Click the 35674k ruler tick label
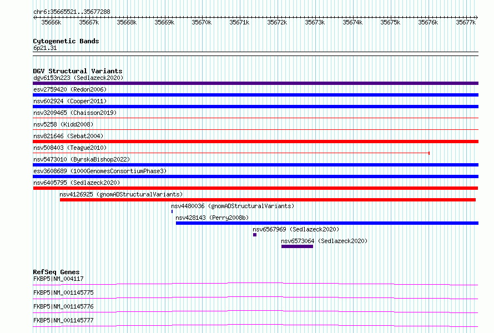Image resolution: width=494 pixels, height=333 pixels. tap(352, 22)
